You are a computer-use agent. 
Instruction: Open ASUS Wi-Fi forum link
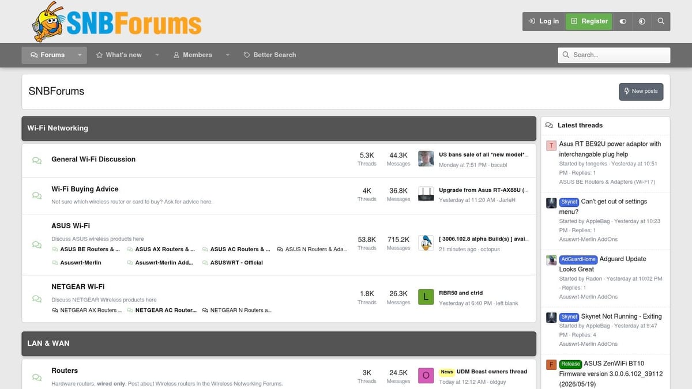[x=70, y=226]
